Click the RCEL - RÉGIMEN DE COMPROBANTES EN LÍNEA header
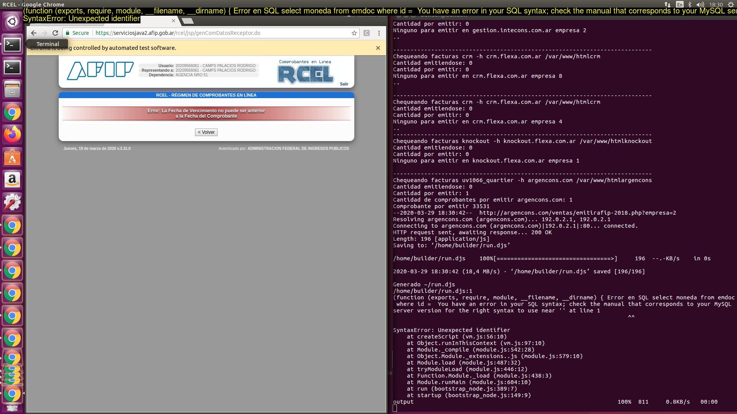 [x=207, y=95]
